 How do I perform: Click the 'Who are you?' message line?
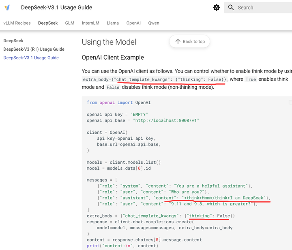click(153, 192)
